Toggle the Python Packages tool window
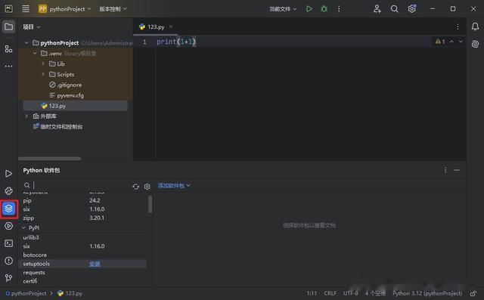 [x=8, y=209]
